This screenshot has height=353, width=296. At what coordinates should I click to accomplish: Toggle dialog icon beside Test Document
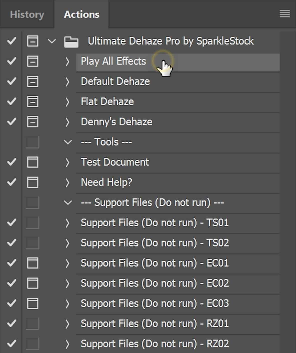click(33, 162)
